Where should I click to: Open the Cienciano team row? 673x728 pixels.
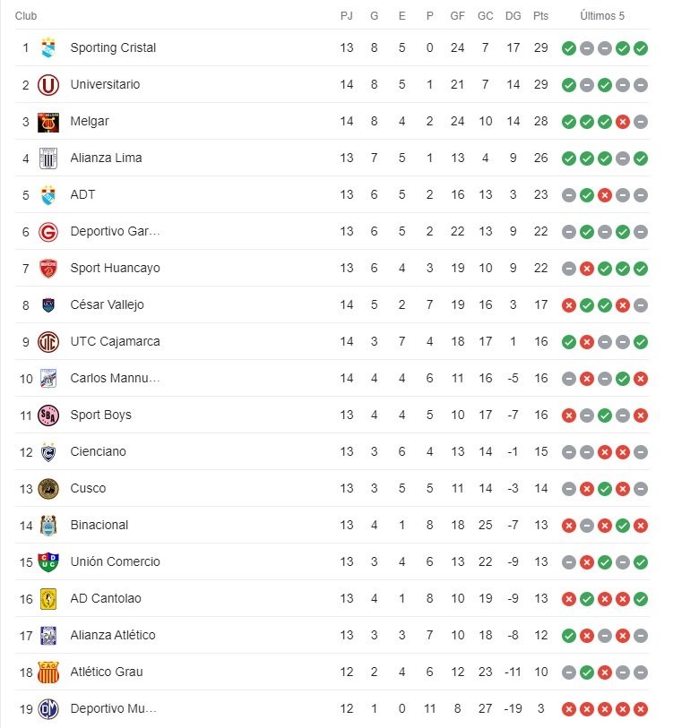pos(332,451)
